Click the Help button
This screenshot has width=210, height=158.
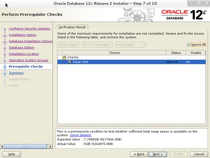pyautogui.click(x=12, y=154)
